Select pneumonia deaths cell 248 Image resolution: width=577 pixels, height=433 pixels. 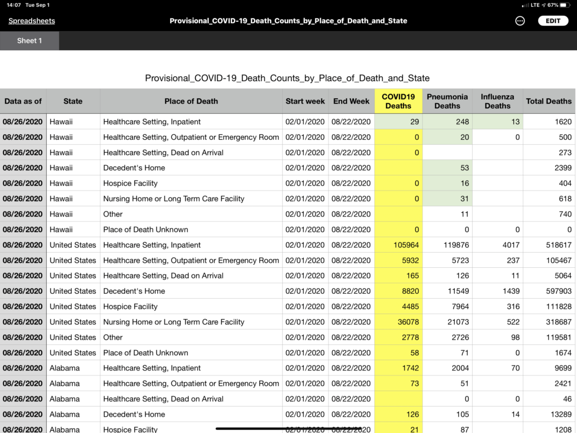[x=447, y=122]
